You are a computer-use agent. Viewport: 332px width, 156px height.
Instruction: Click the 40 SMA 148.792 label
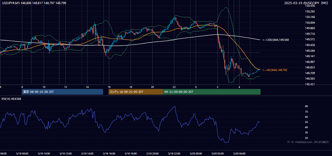click(x=275, y=70)
